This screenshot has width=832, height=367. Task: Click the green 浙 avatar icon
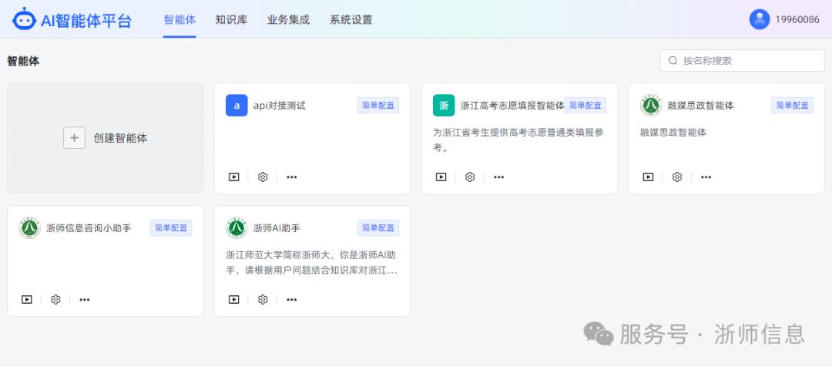(x=444, y=105)
